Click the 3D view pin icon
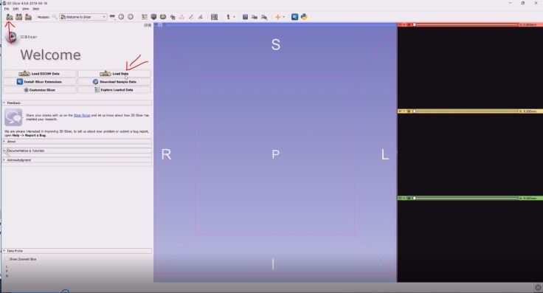 (156, 24)
